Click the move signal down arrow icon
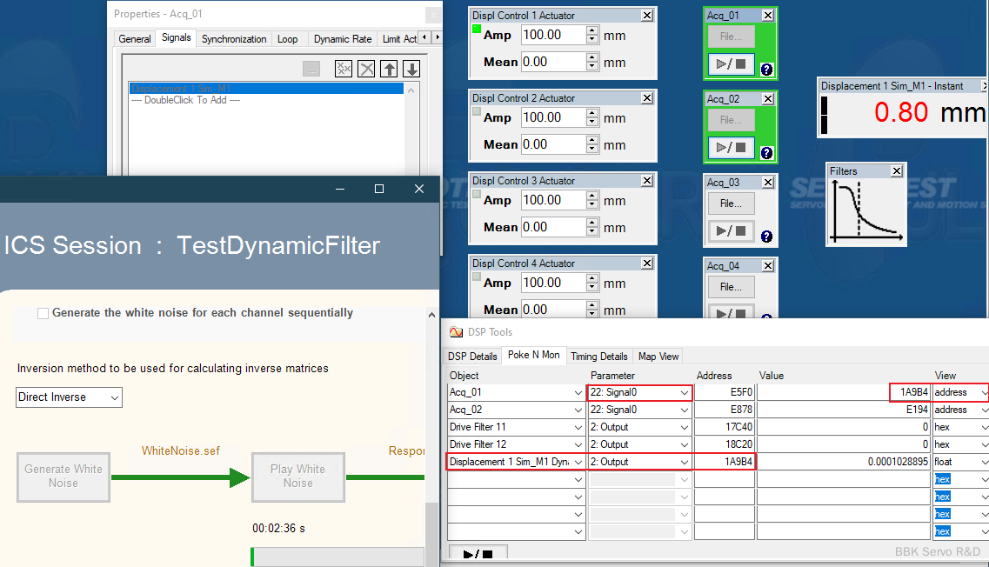Screen dimensions: 989x567 pos(411,70)
